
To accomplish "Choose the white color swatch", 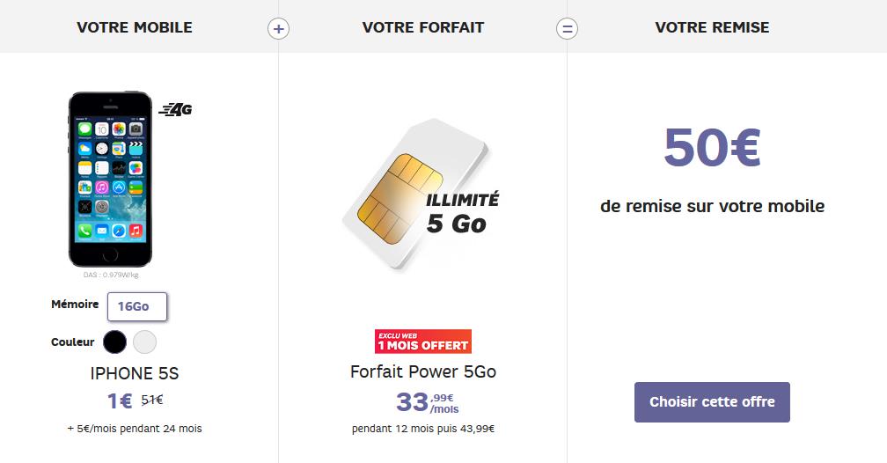I will [145, 342].
